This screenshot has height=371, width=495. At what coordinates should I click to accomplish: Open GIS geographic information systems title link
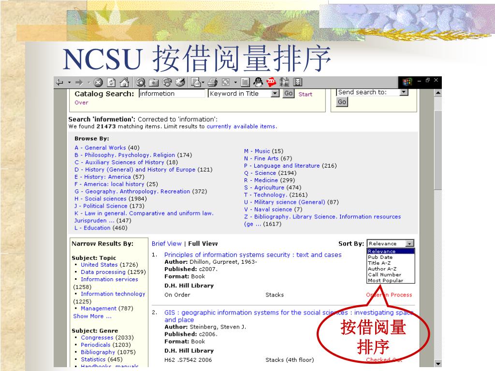[289, 316]
